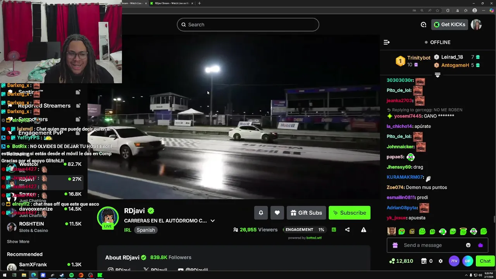Open the emoji picker smiley icon
Image resolution: width=496 pixels, height=279 pixels.
tap(468, 245)
